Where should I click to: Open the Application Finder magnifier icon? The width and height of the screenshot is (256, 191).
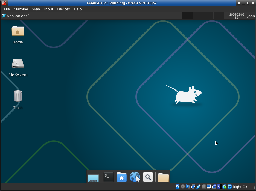[x=148, y=177]
